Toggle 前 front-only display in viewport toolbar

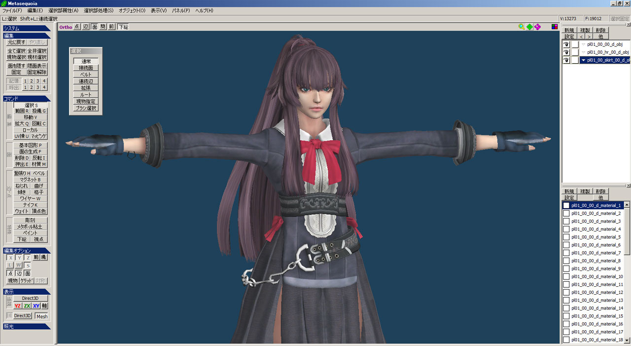coord(111,27)
